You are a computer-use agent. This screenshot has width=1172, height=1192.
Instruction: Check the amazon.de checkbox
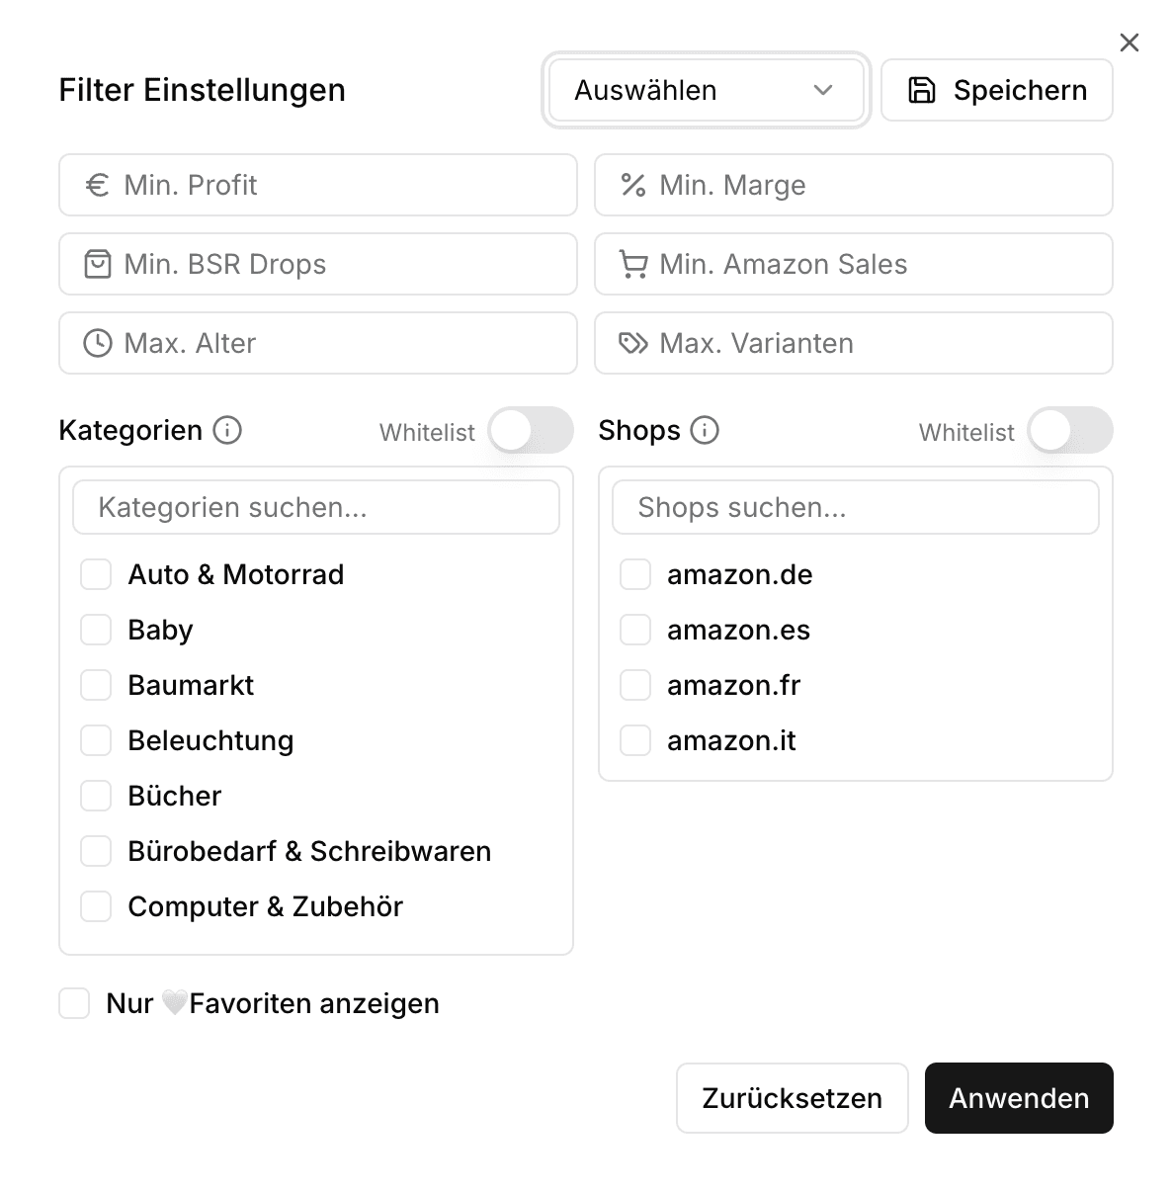pyautogui.click(x=634, y=574)
